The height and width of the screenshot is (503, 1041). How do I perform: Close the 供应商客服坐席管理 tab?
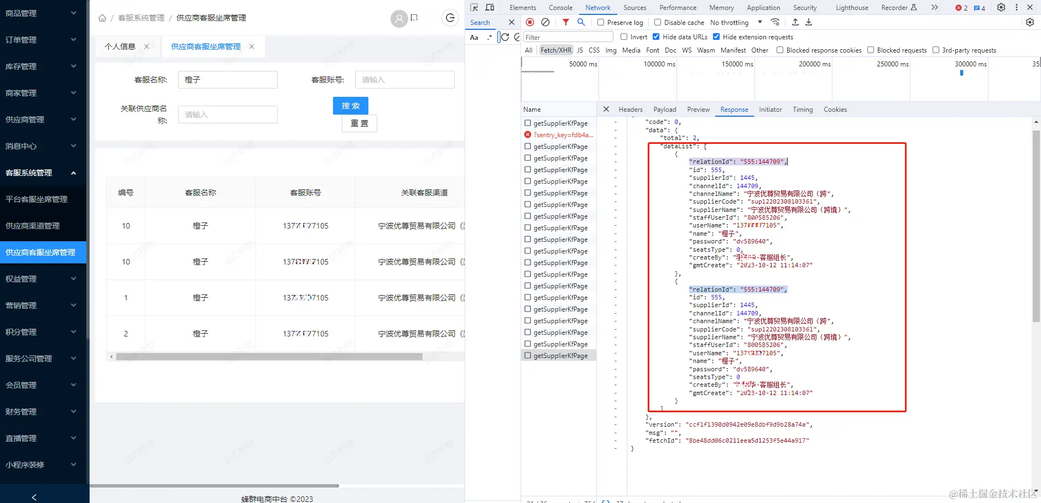point(252,46)
